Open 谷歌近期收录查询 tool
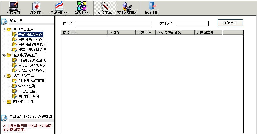 (32, 71)
